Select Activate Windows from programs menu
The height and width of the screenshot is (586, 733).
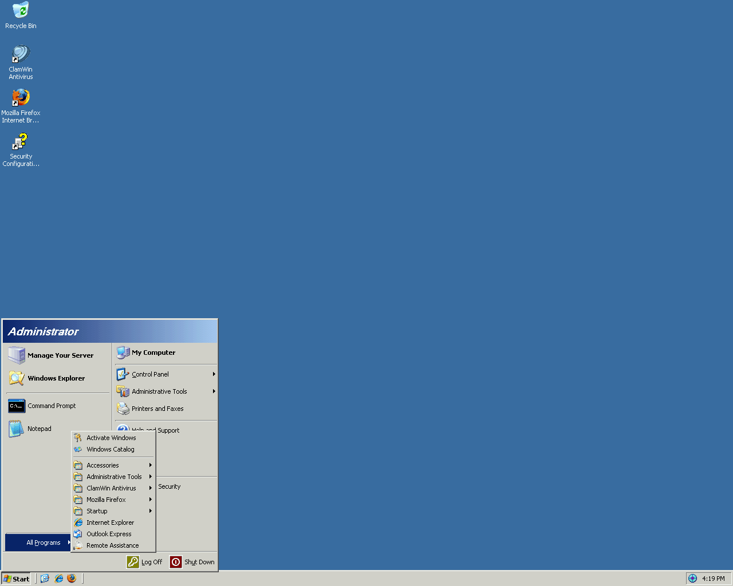point(111,438)
